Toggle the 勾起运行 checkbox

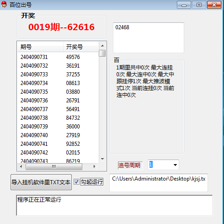[76, 182]
